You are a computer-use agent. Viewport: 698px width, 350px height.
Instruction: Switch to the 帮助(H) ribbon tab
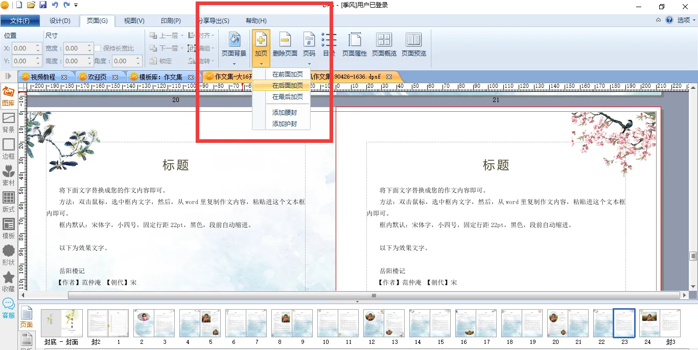pyautogui.click(x=256, y=21)
